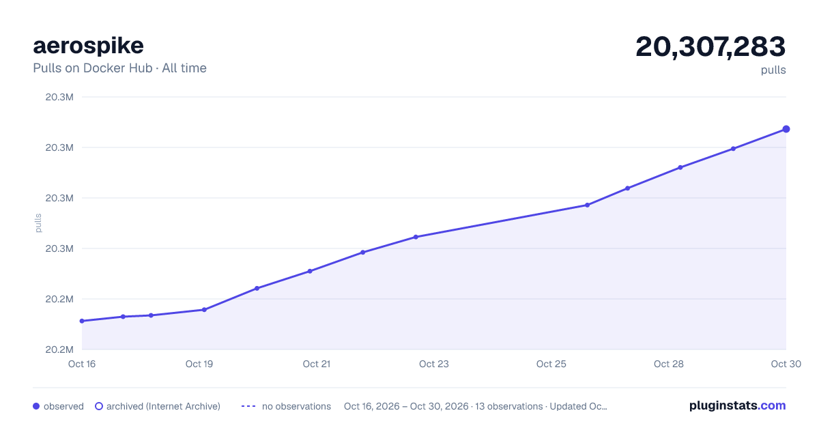This screenshot has width=819, height=430.
Task: Click the dashed line icon for no observations
Action: 248,406
